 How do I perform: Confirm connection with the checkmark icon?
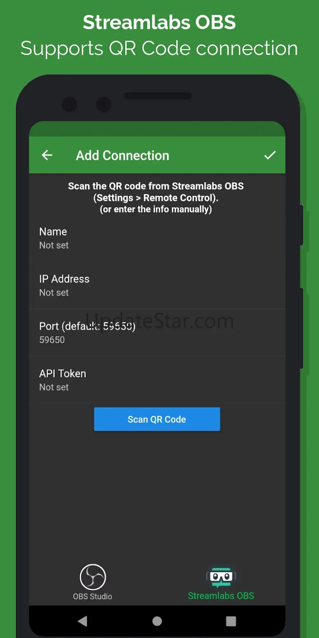pyautogui.click(x=270, y=155)
